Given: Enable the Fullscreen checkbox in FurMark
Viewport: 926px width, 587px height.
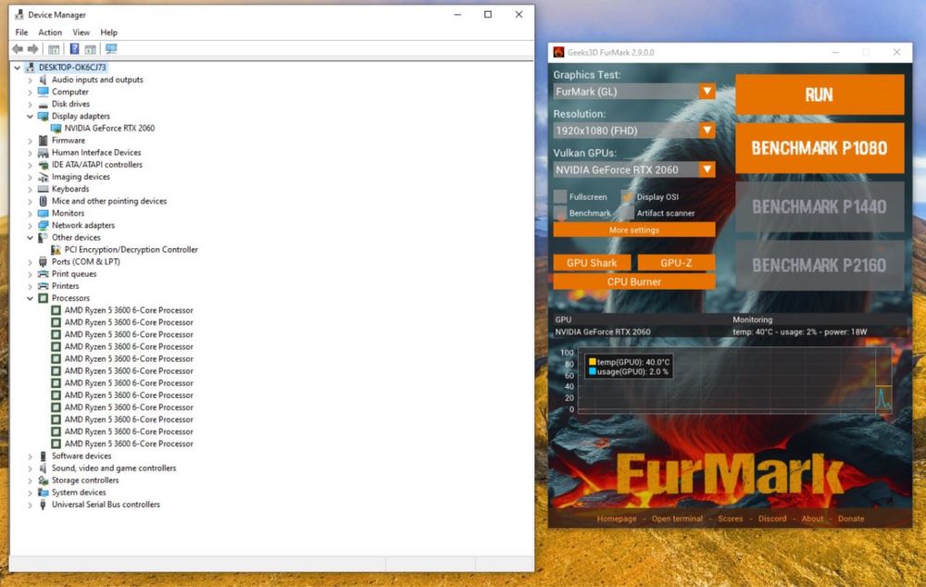Looking at the screenshot, I should pyautogui.click(x=560, y=196).
